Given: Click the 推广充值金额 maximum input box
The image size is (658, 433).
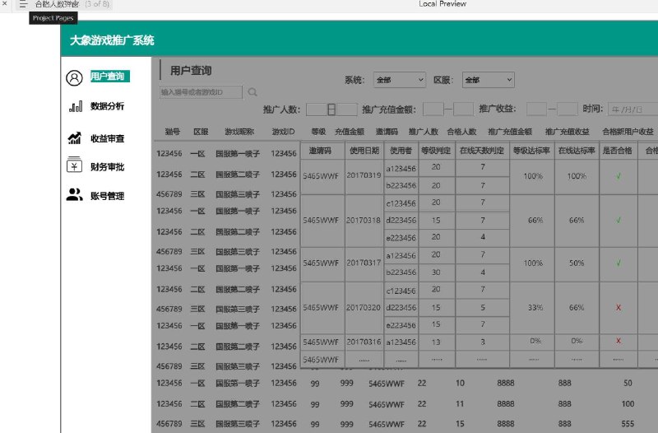Looking at the screenshot, I should point(463,109).
